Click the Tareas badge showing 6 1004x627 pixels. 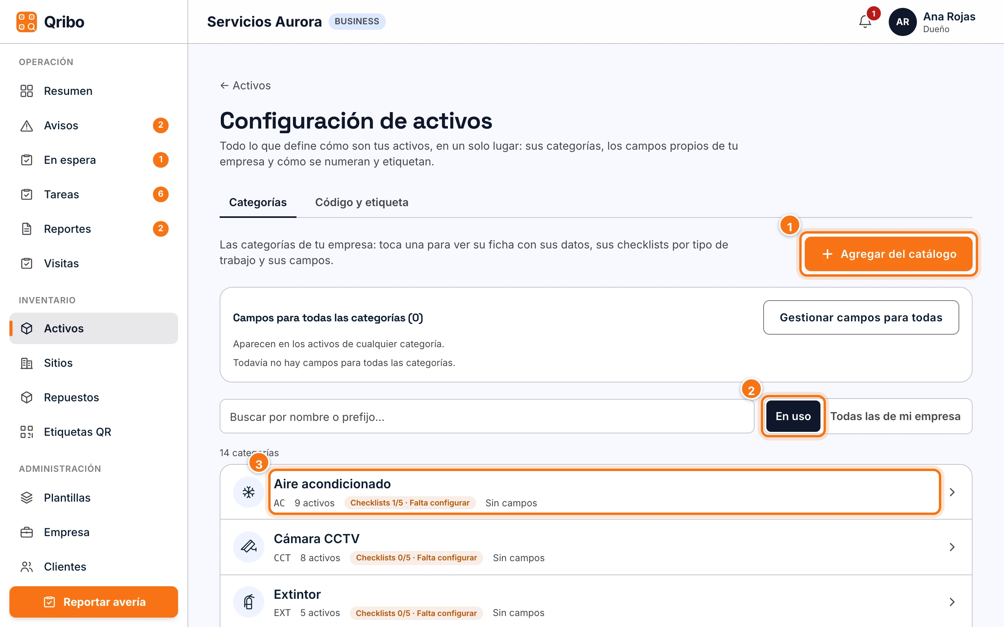[160, 194]
